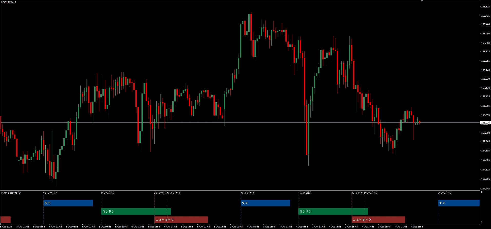
Task: Select the ロンドン session bar under 16:00(火)
Action: [136, 212]
